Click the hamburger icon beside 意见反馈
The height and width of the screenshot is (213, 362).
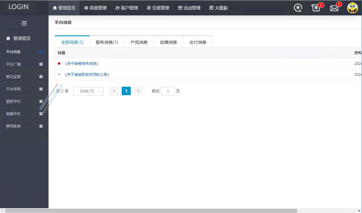click(41, 77)
